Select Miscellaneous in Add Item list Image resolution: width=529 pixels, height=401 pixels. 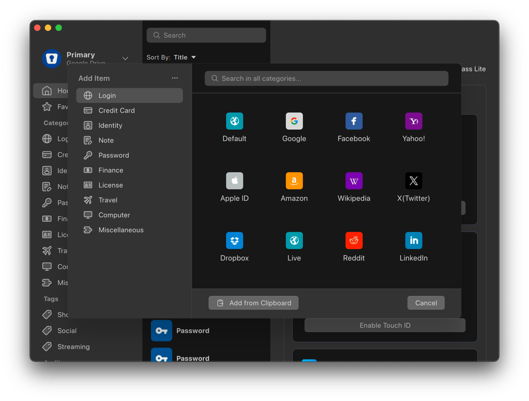(130, 230)
